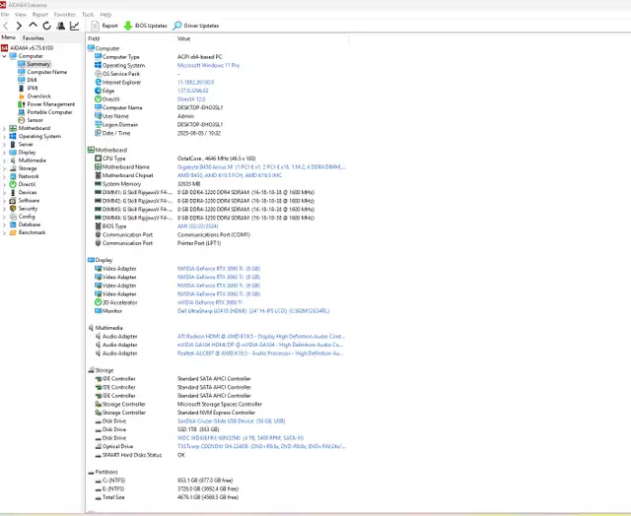The image size is (631, 516).
Task: Open the graph chart toolbar icon
Action: [75, 26]
